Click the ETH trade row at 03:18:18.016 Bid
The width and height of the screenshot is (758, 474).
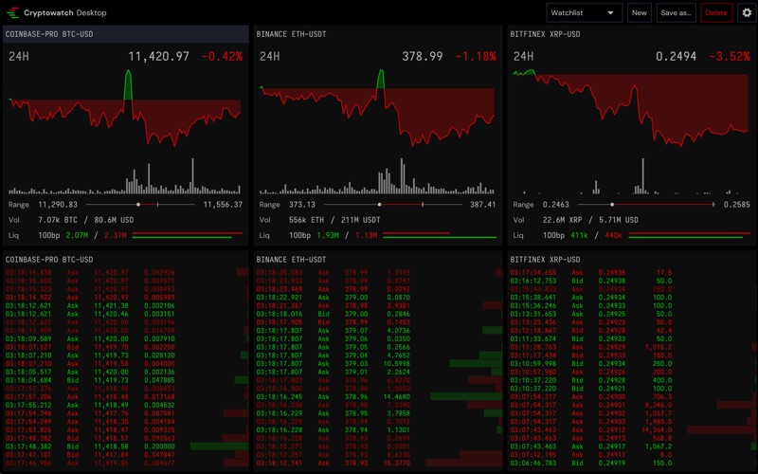[378, 314]
